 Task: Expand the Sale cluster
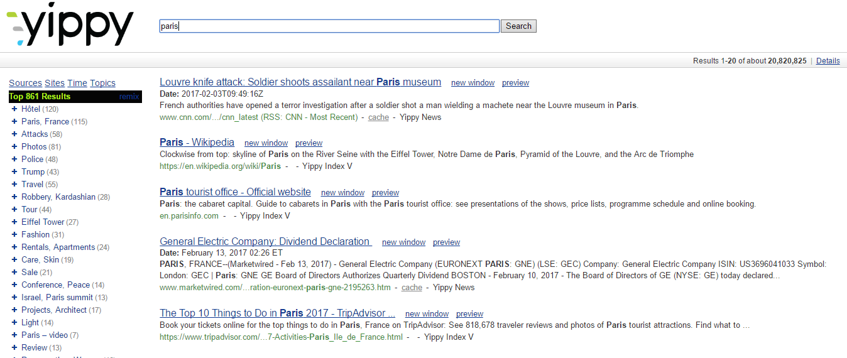click(14, 273)
